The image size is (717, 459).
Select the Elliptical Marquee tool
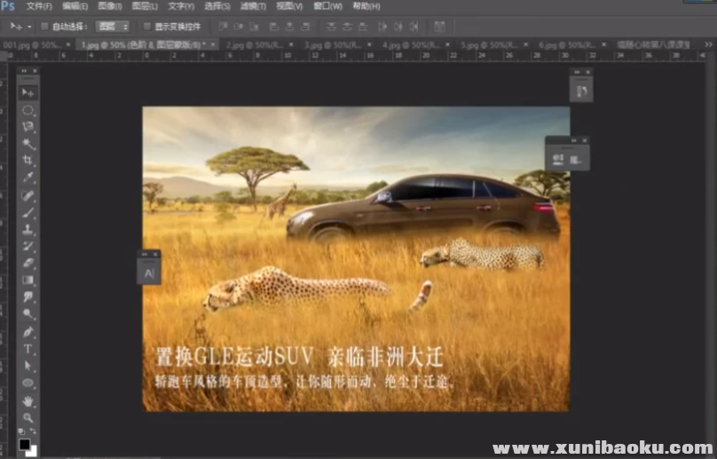click(x=28, y=110)
